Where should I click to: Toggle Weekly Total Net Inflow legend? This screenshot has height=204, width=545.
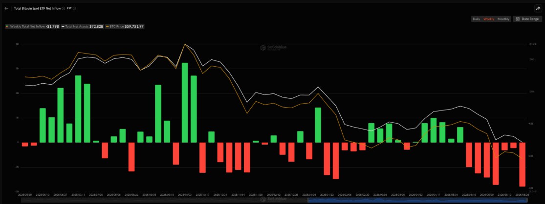pyautogui.click(x=32, y=26)
